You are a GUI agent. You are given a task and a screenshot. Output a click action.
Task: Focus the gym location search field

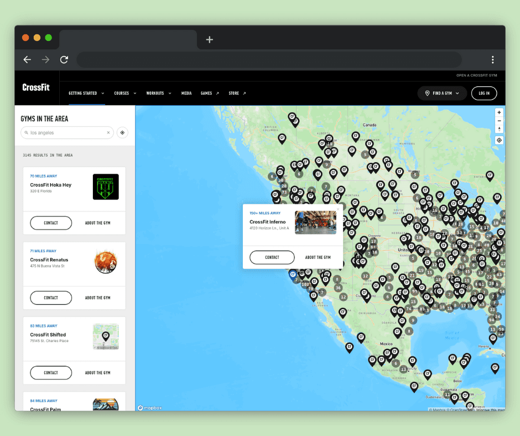[67, 132]
